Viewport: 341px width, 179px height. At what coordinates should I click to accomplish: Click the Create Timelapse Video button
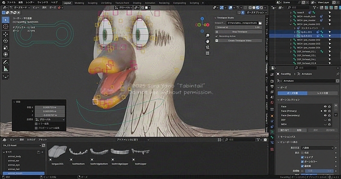coord(240,40)
